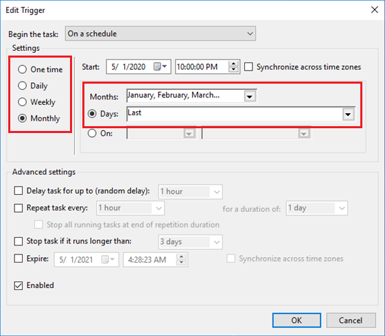Open the Days dropdown showing Last

click(x=348, y=115)
